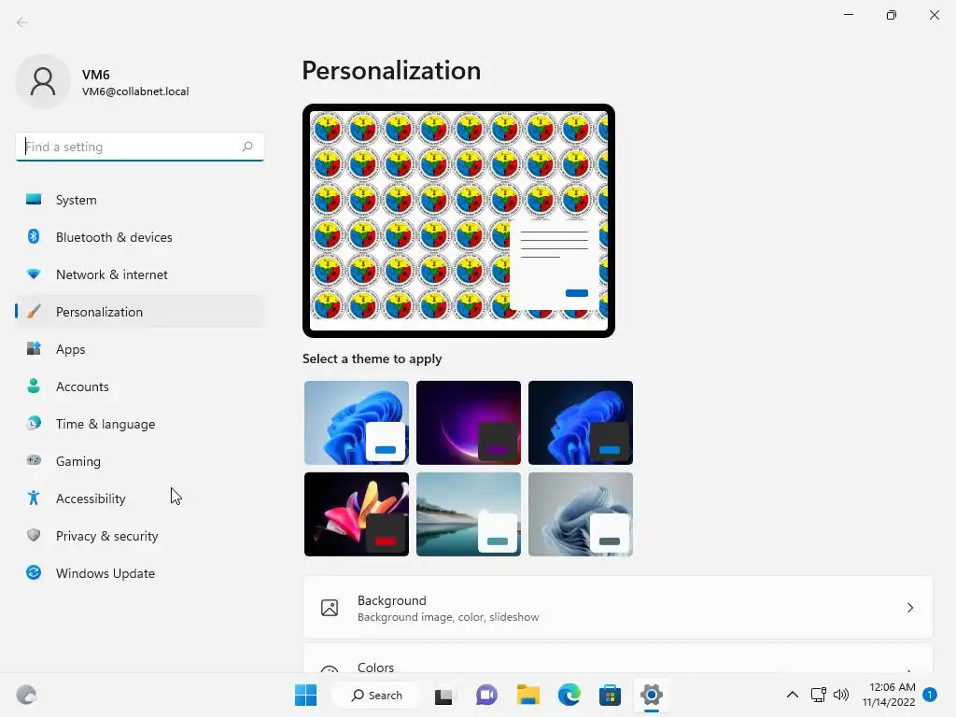This screenshot has width=956, height=717.
Task: Open the Chat app on taskbar
Action: click(x=485, y=695)
